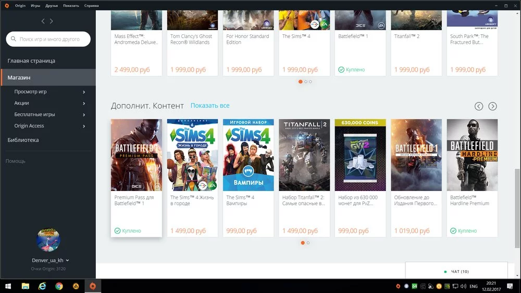Select first page dot of top carousel

[x=301, y=82]
